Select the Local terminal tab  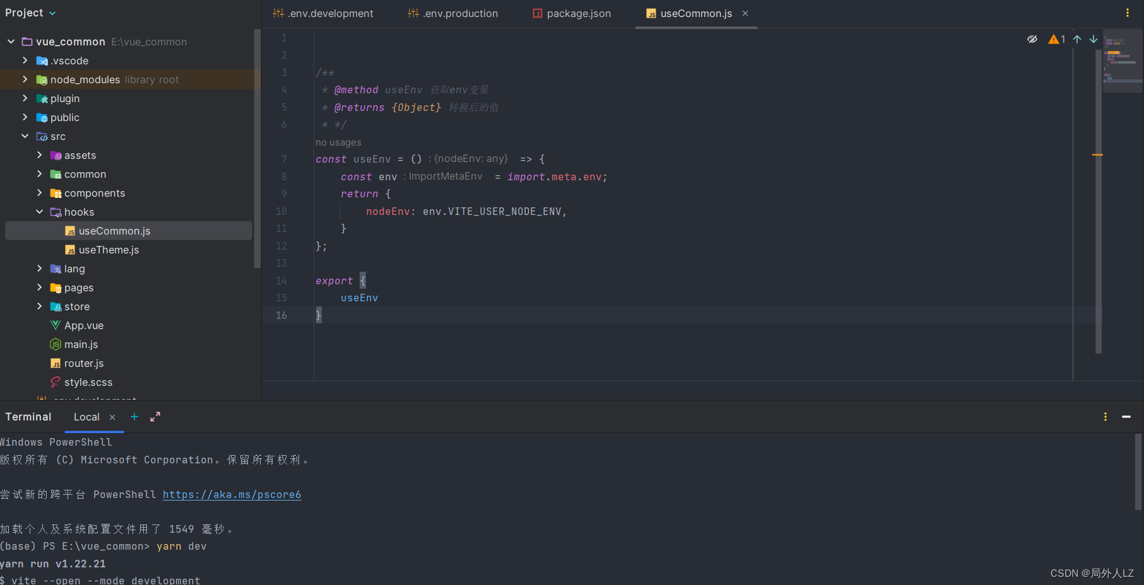pos(86,417)
